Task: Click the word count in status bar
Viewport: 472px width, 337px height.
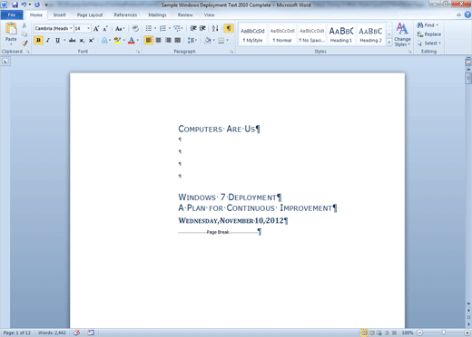Action: [52, 332]
